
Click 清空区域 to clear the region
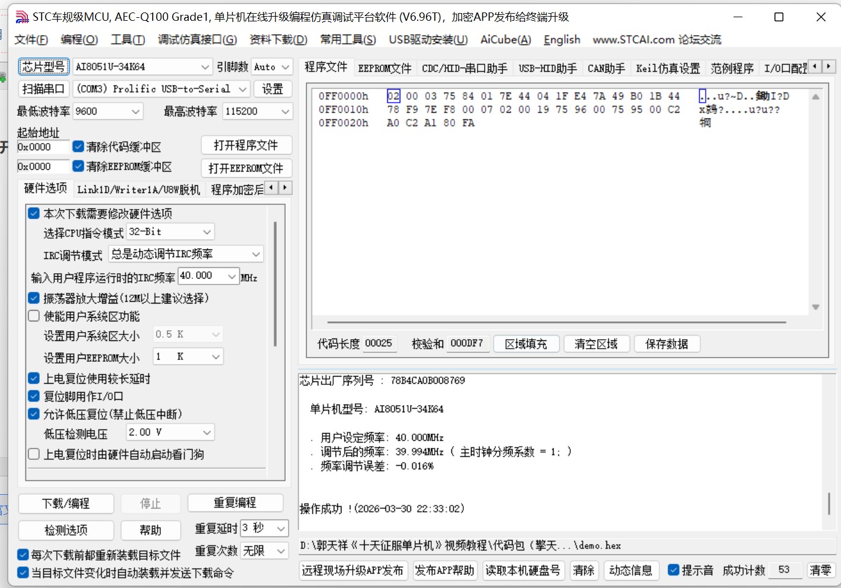click(596, 343)
